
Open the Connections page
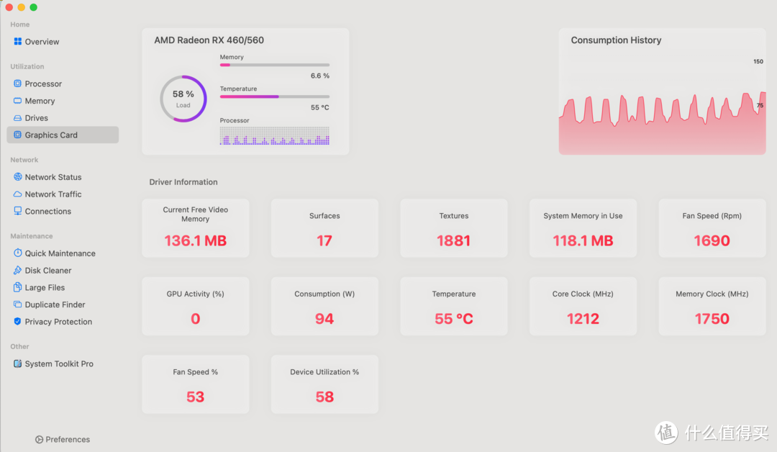pos(48,212)
